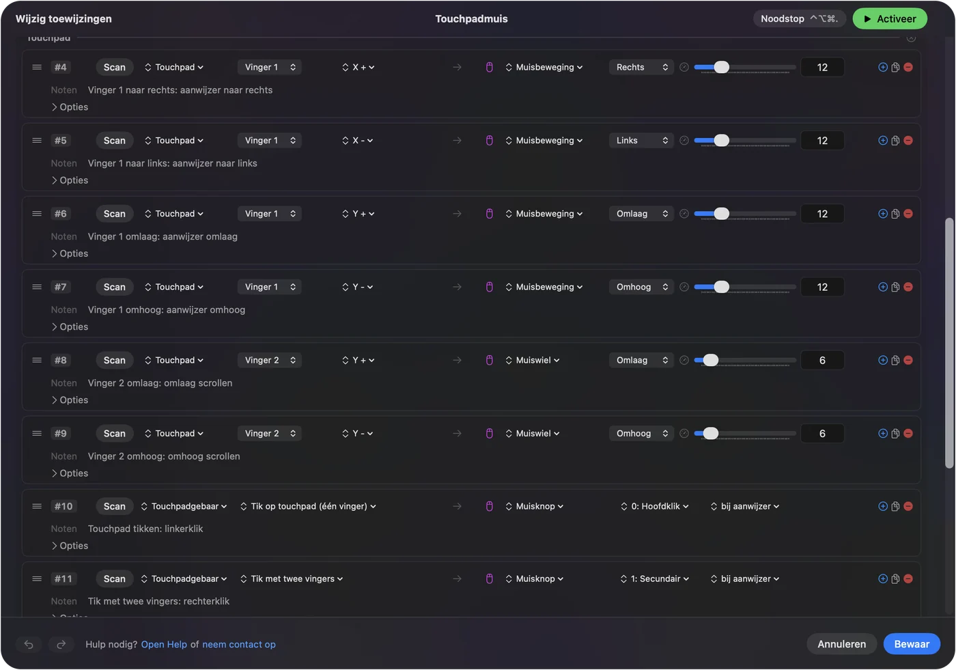The height and width of the screenshot is (670, 956).
Task: Expand Opties under row #8
Action: pos(70,400)
